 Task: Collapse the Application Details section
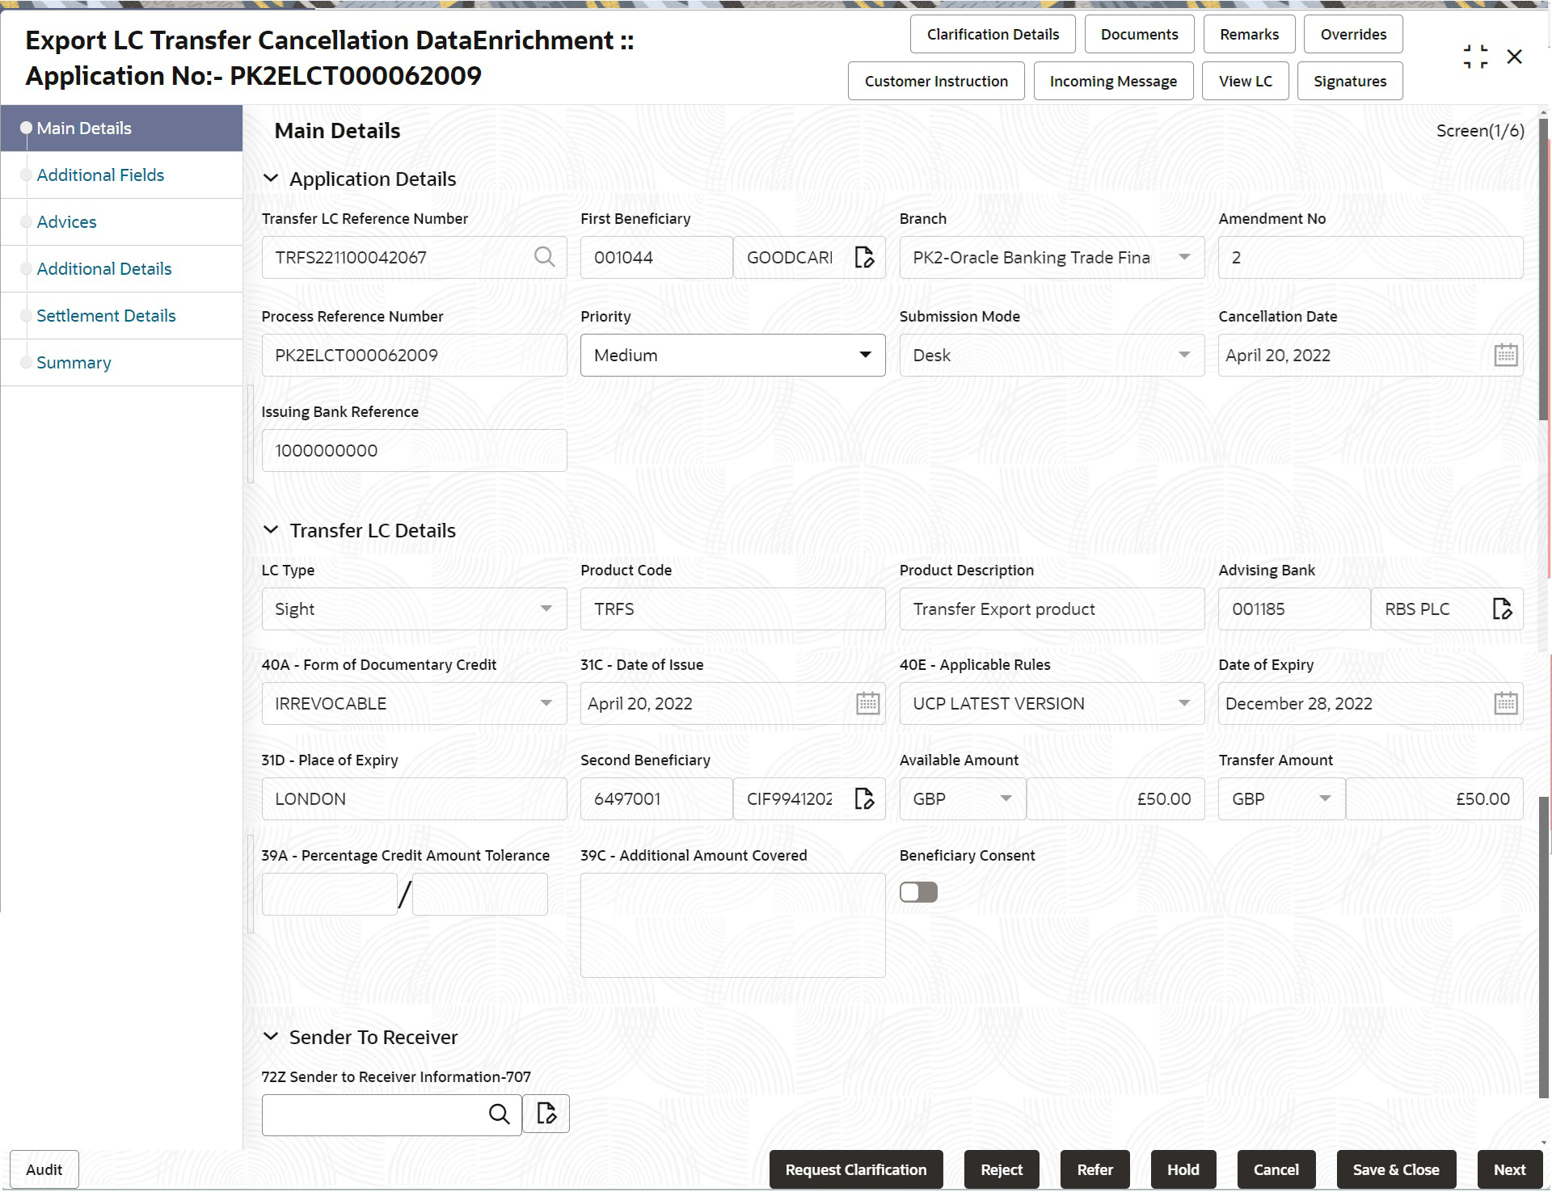pyautogui.click(x=271, y=179)
